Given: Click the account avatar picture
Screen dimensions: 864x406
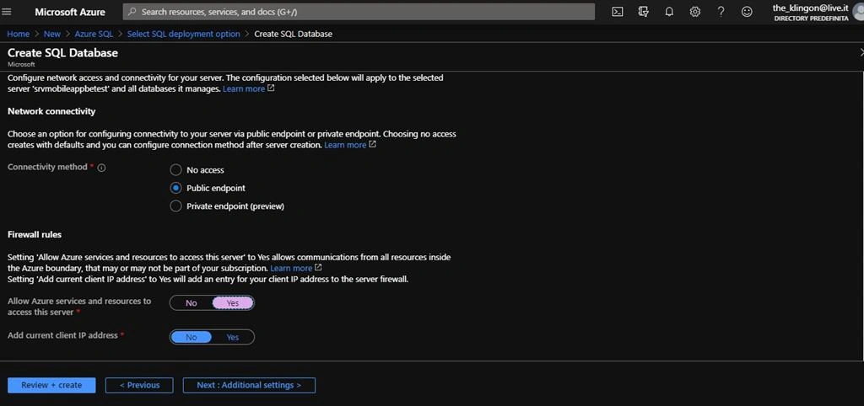Looking at the screenshot, I should click(859, 12).
